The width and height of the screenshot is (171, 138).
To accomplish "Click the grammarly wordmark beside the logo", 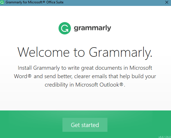I will pos(92,28).
